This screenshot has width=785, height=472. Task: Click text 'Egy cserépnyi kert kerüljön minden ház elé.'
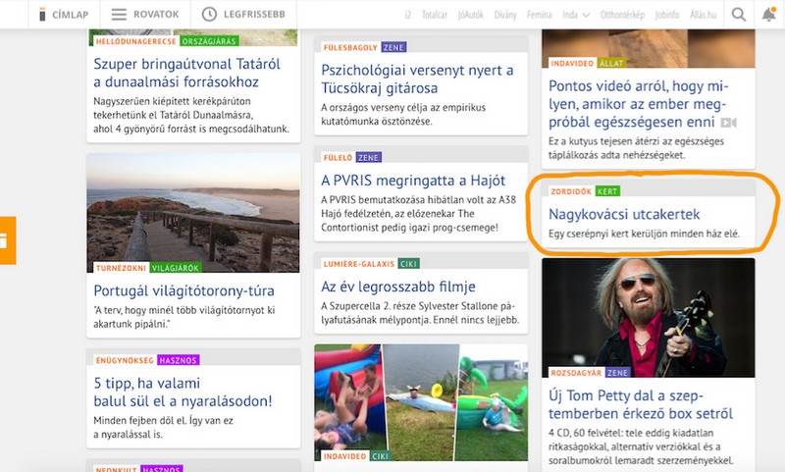pyautogui.click(x=644, y=234)
